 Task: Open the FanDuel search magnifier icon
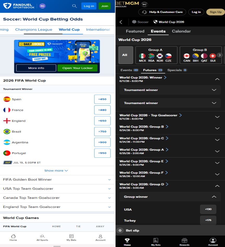pos(74,6)
